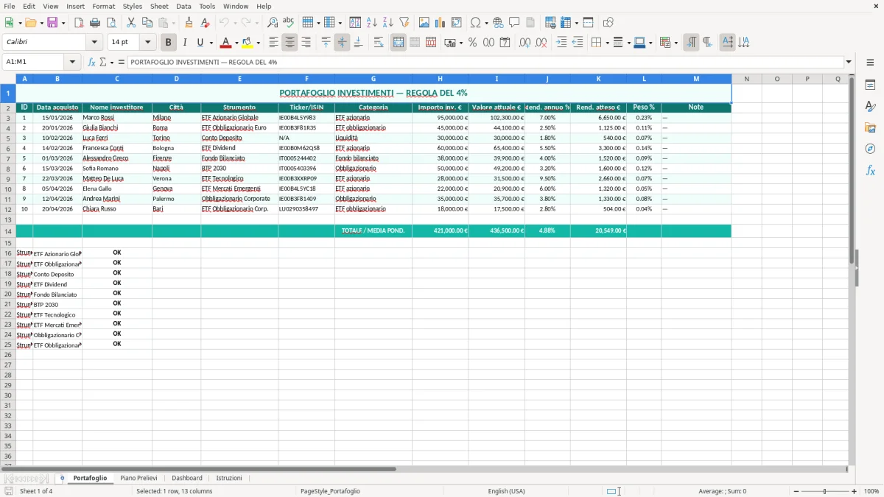Click the Spelling check icon
This screenshot has height=497, width=884.
click(x=289, y=23)
